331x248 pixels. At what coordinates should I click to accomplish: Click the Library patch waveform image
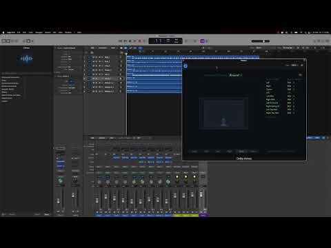point(26,59)
